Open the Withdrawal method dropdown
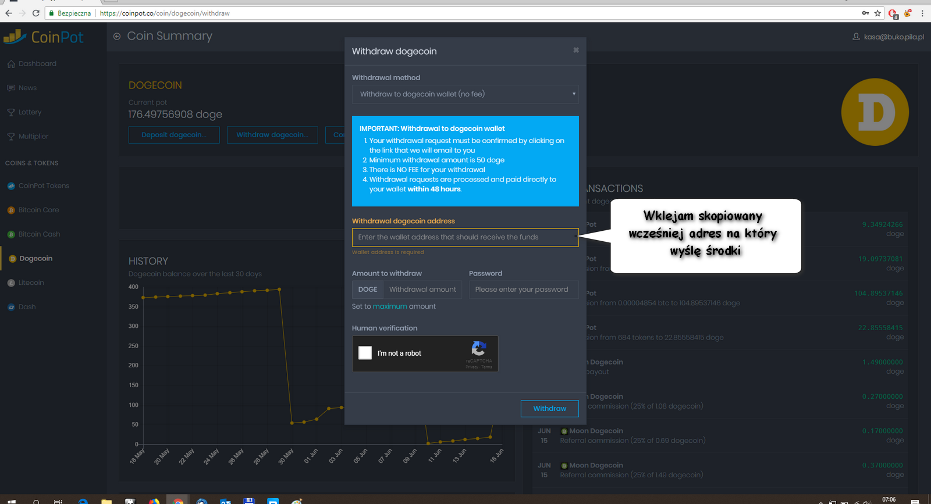Viewport: 931px width, 504px height. [465, 94]
